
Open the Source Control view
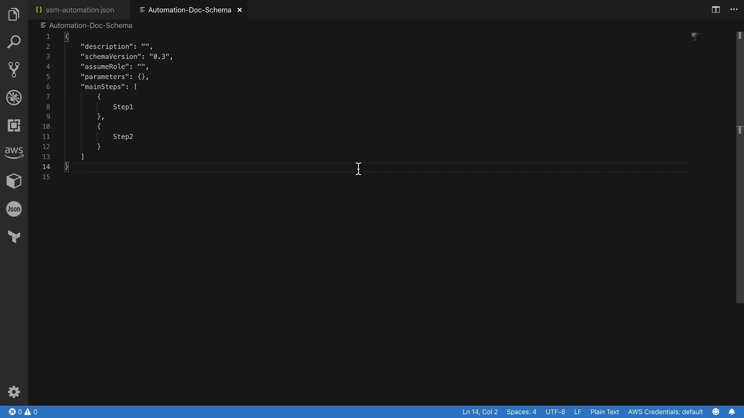coord(14,70)
